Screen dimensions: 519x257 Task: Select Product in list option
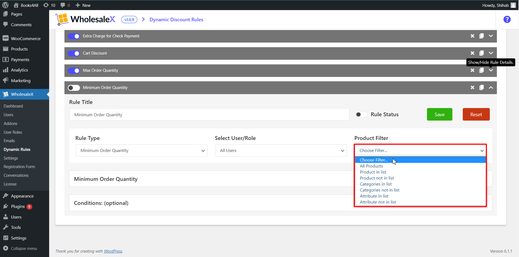(420, 172)
